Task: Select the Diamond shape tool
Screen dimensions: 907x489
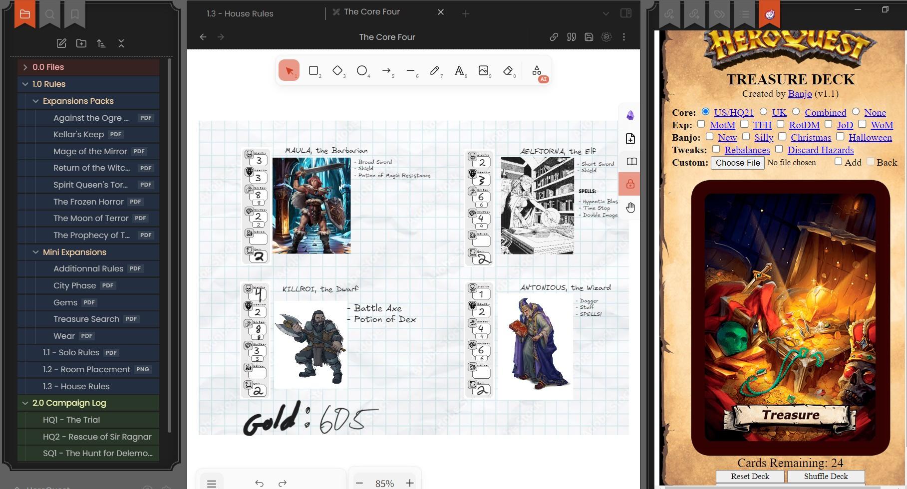Action: click(x=337, y=71)
